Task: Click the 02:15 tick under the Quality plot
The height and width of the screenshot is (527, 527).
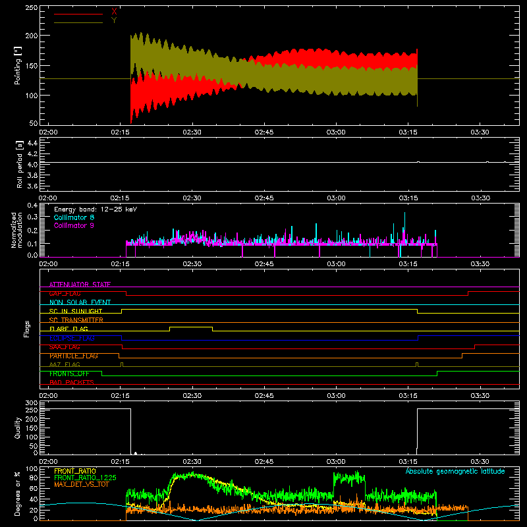Action: coord(121,462)
